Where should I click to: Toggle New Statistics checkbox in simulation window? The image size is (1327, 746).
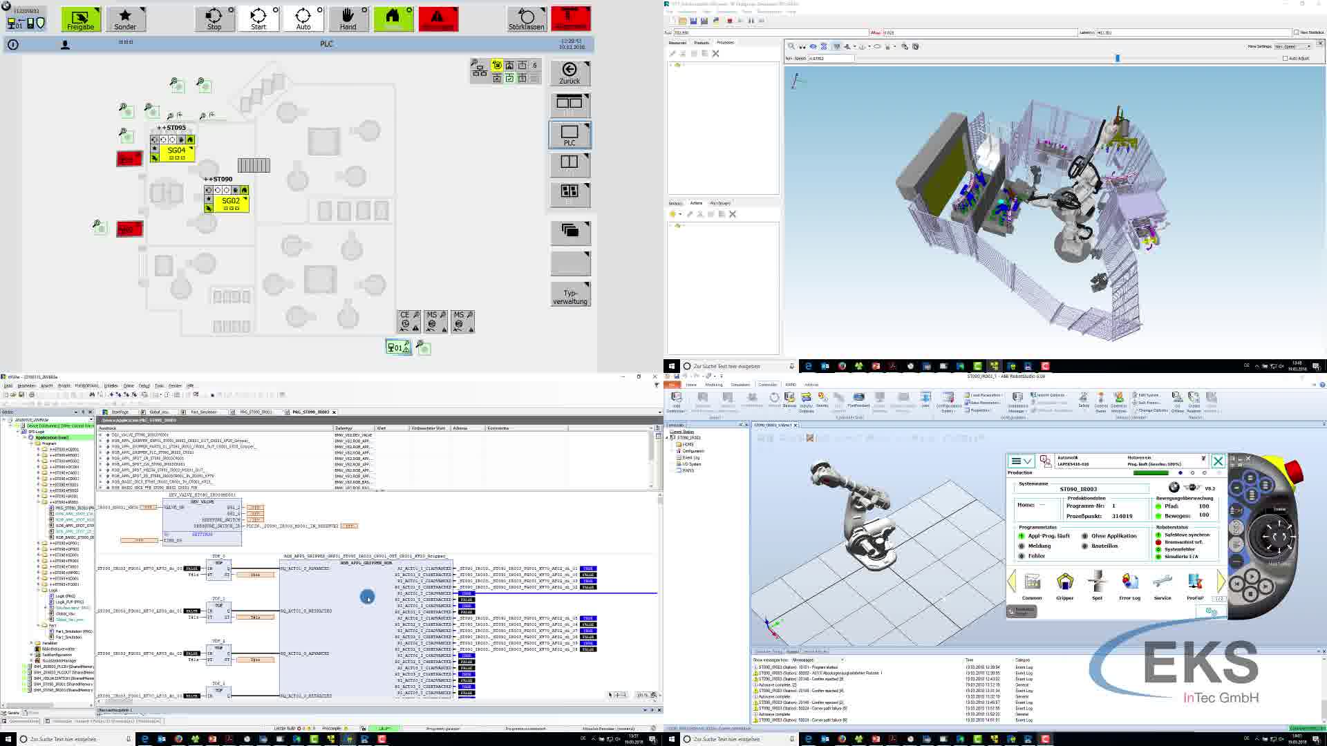1296,32
